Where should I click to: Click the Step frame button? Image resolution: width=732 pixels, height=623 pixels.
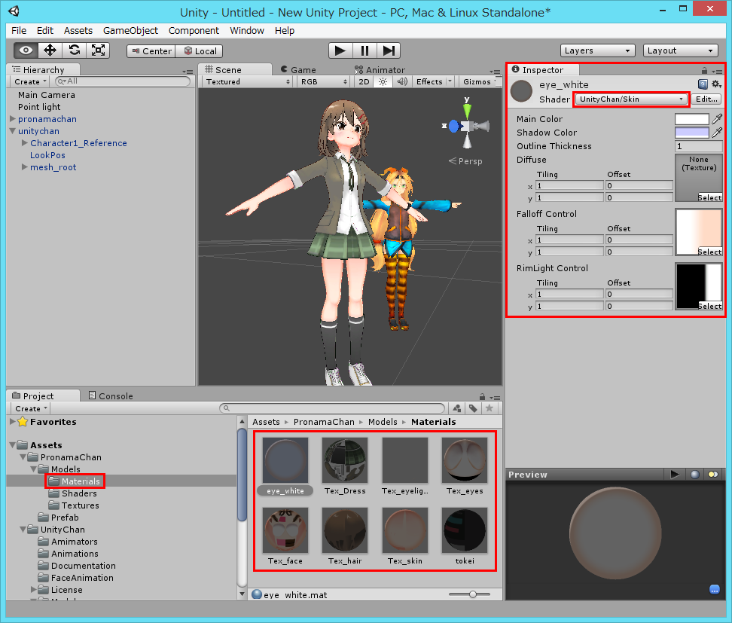click(x=389, y=50)
